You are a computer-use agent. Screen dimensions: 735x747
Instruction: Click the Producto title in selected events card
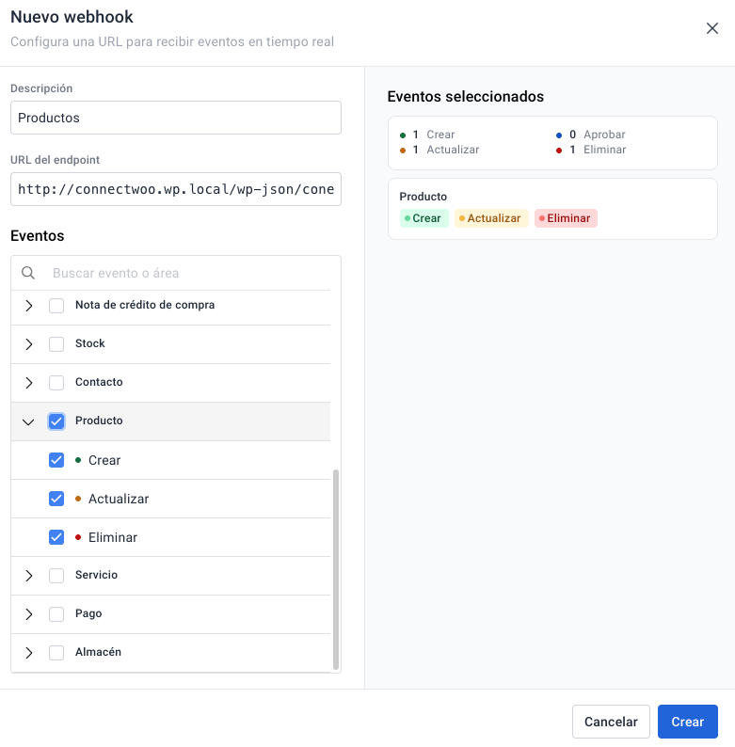[x=423, y=197]
